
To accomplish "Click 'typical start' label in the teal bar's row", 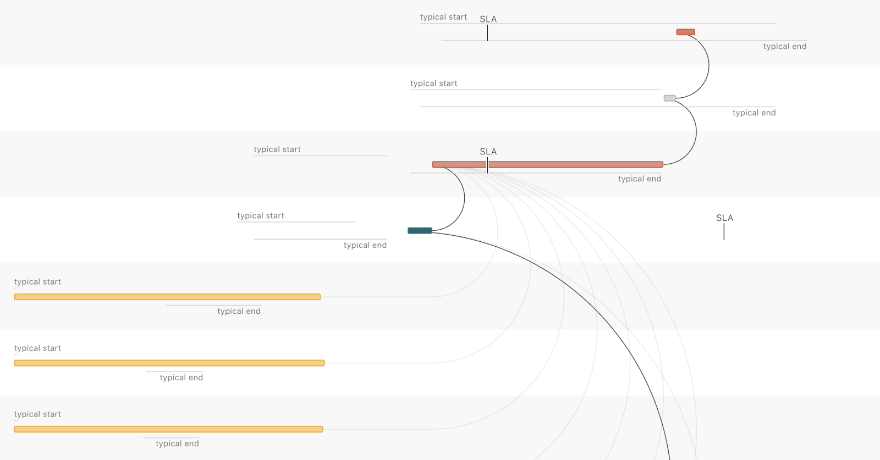I will (261, 216).
